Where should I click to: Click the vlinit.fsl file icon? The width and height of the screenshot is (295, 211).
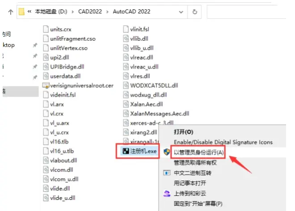click(126, 29)
